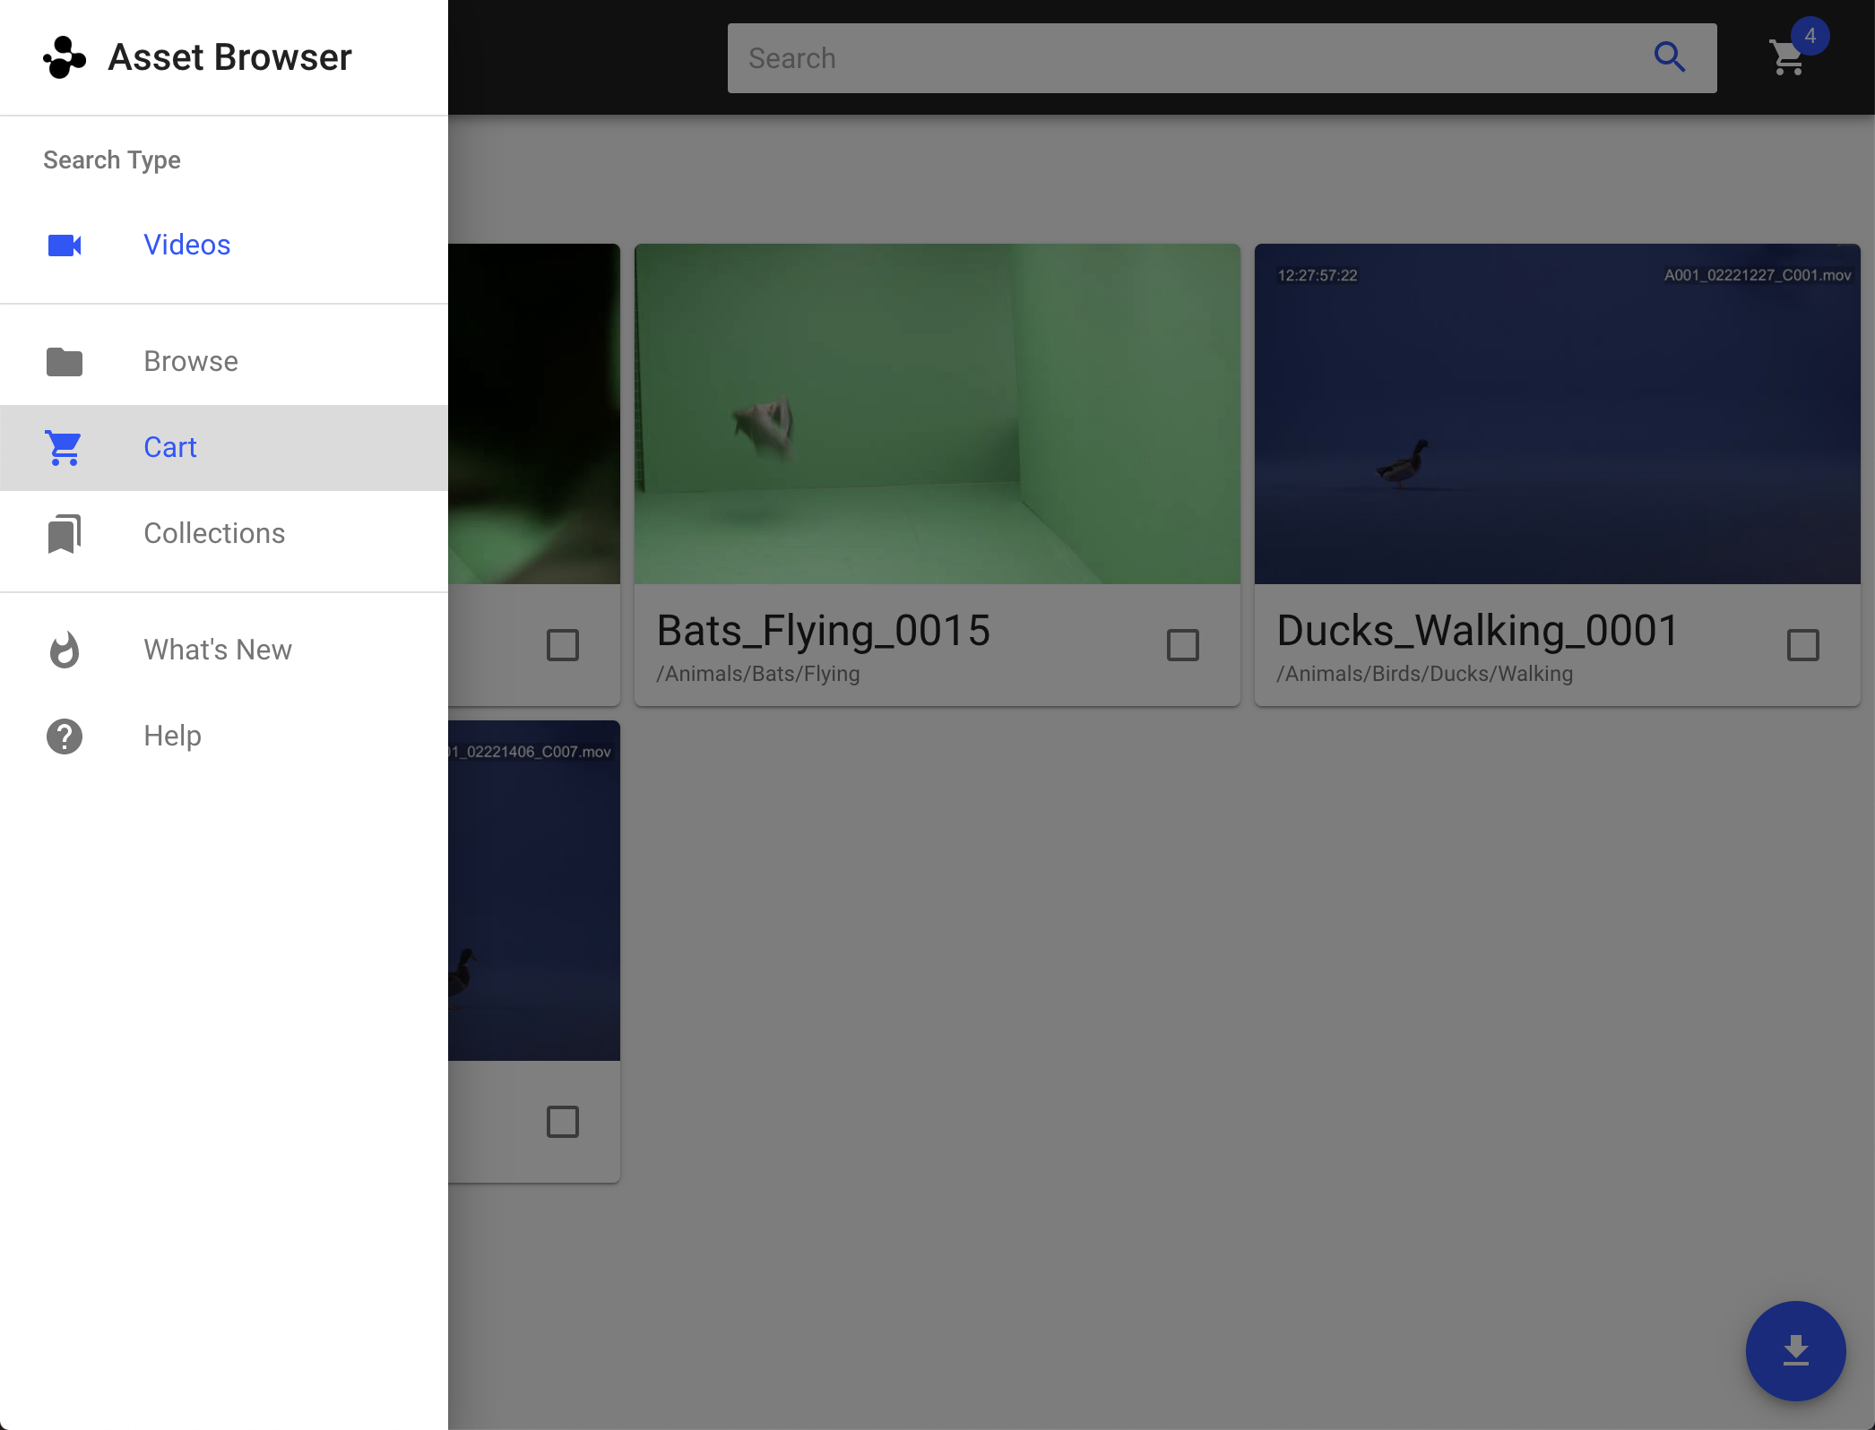The height and width of the screenshot is (1430, 1875).
Task: Click the Cart shopping cart icon in sidebar
Action: point(64,447)
